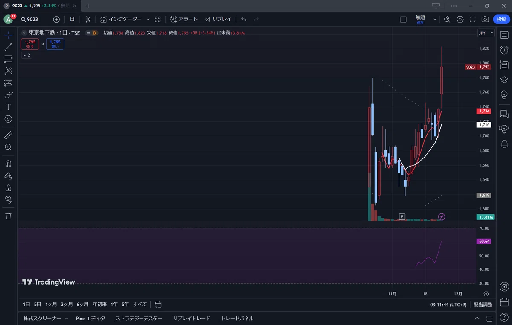Open the alerts clock panel
Screen dimensions: 512x325
tap(504, 50)
